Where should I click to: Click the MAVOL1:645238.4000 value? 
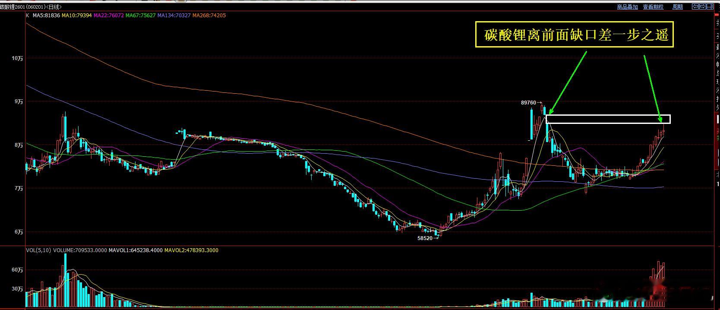pos(136,250)
